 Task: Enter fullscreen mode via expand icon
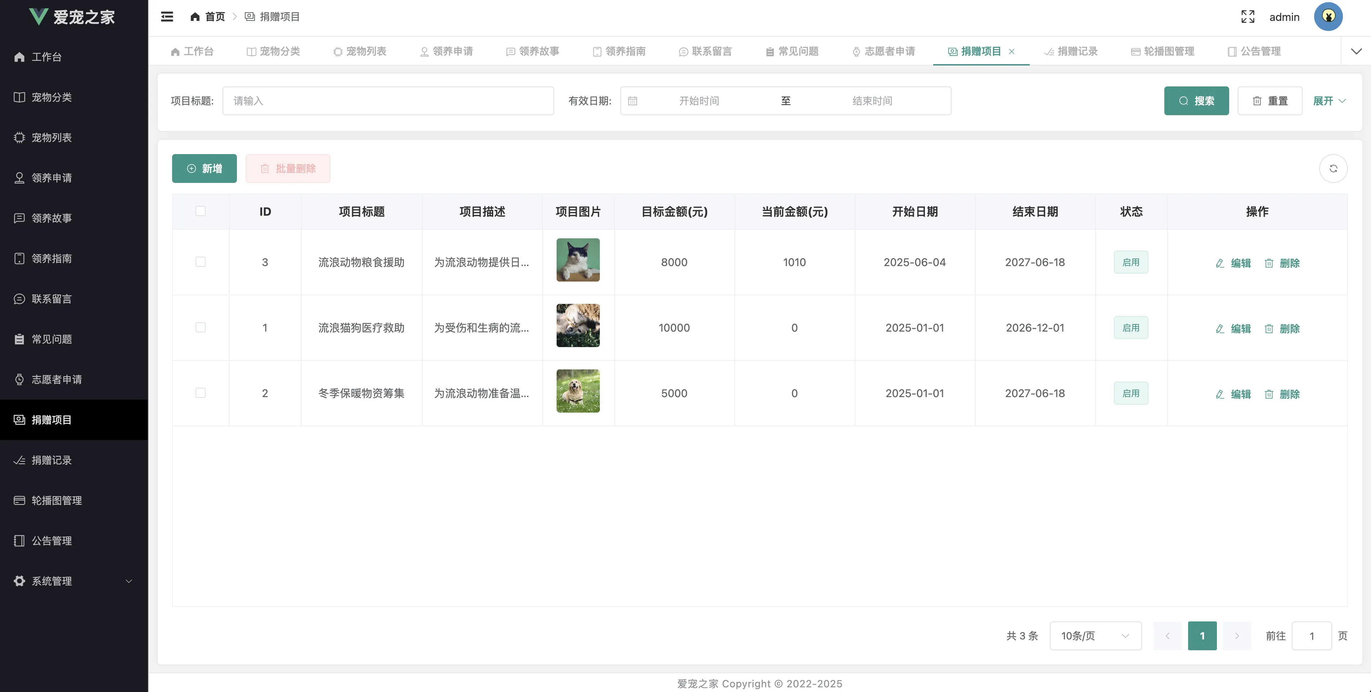tap(1248, 17)
